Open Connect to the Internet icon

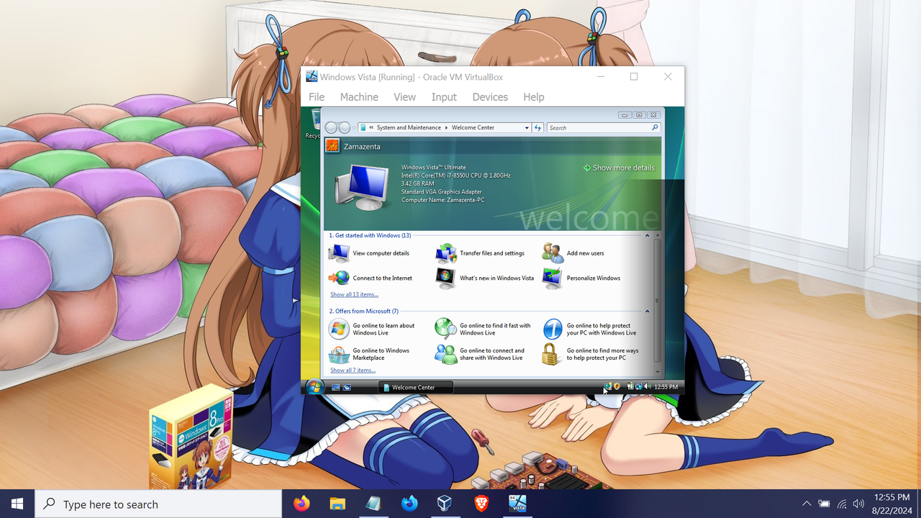[x=338, y=278]
